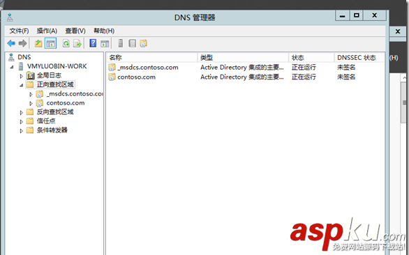This screenshot has height=255, width=409.
Task: Open the 文件(F) menu
Action: (x=19, y=31)
